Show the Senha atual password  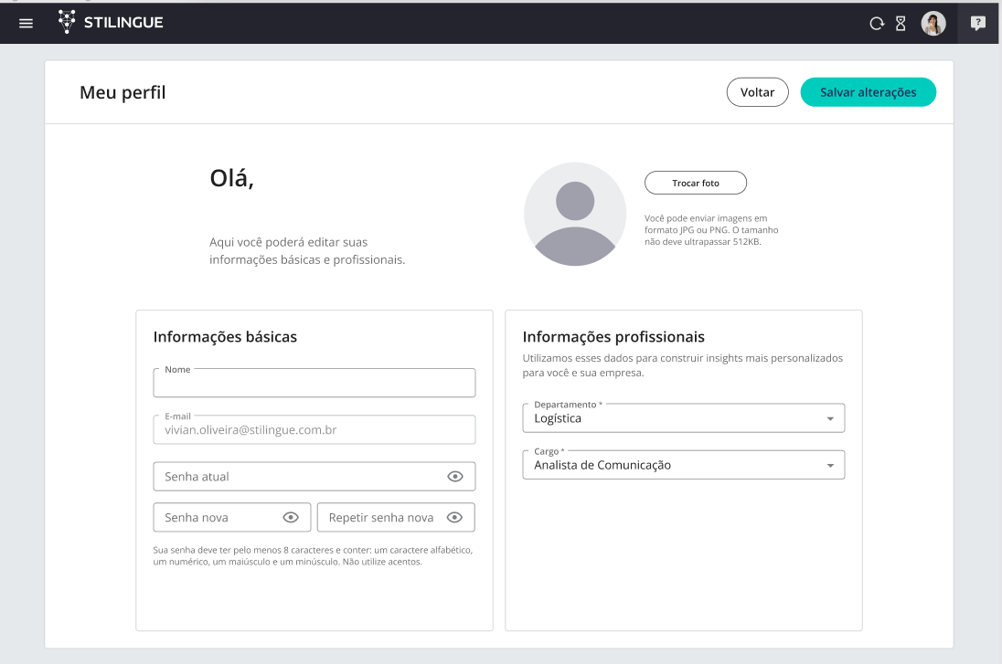coord(455,477)
